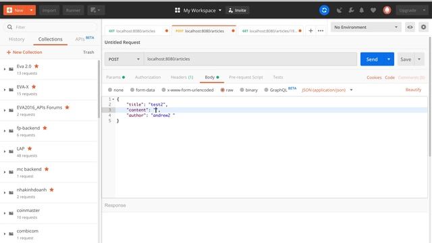Click the request URL field

250,59
